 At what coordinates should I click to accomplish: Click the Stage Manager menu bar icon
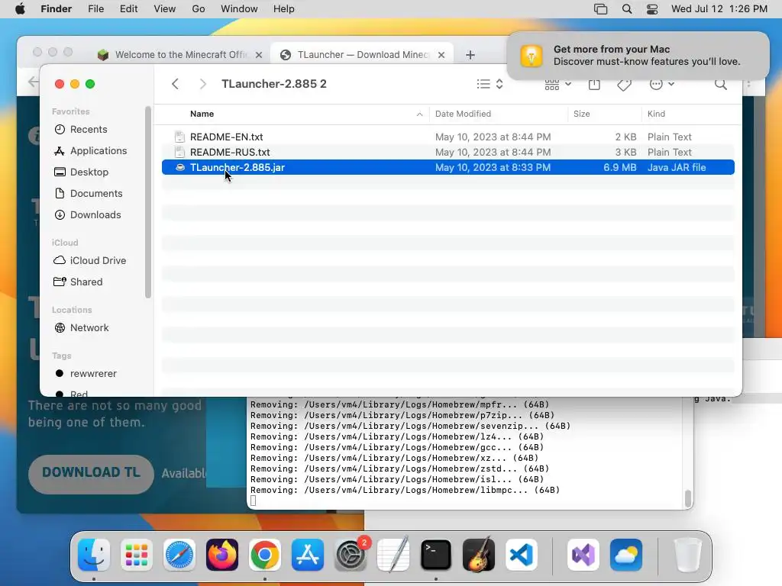click(x=600, y=9)
